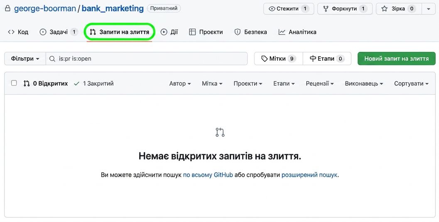Expand the Рецензії filter dropdown
The width and height of the screenshot is (439, 222).
pyautogui.click(x=320, y=83)
